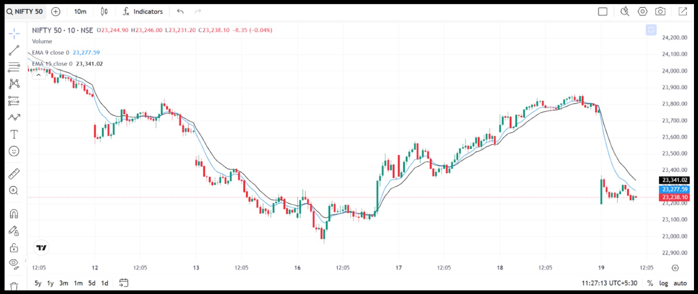Open the layout selection square icon
Image resolution: width=698 pixels, height=294 pixels.
[603, 12]
